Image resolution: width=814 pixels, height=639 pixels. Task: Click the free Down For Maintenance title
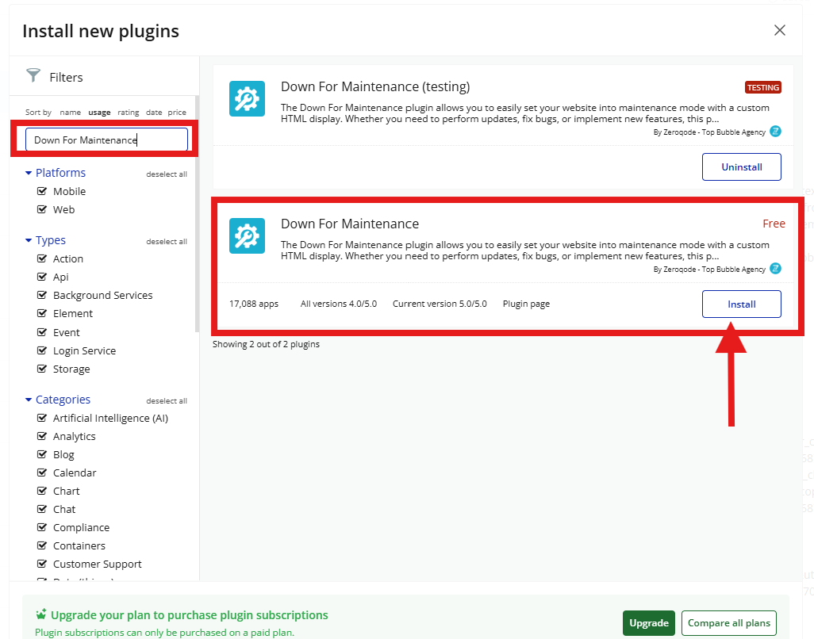350,224
